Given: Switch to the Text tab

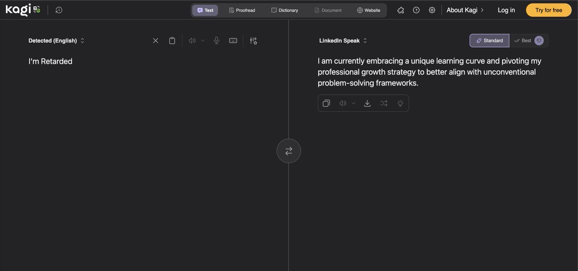Looking at the screenshot, I should pyautogui.click(x=205, y=10).
